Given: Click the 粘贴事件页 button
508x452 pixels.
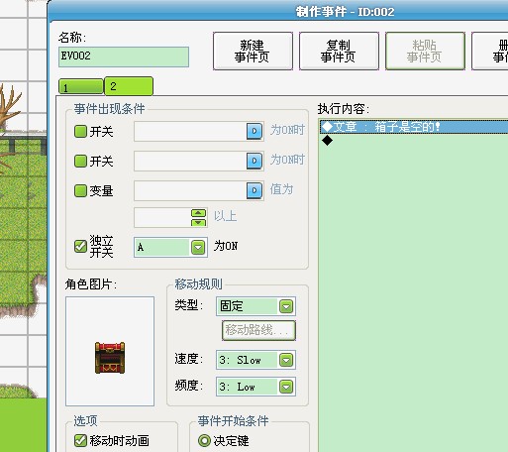Looking at the screenshot, I should [x=425, y=51].
